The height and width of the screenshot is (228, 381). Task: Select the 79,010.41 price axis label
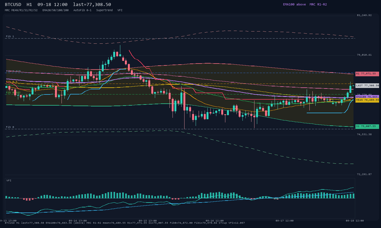tap(364, 55)
